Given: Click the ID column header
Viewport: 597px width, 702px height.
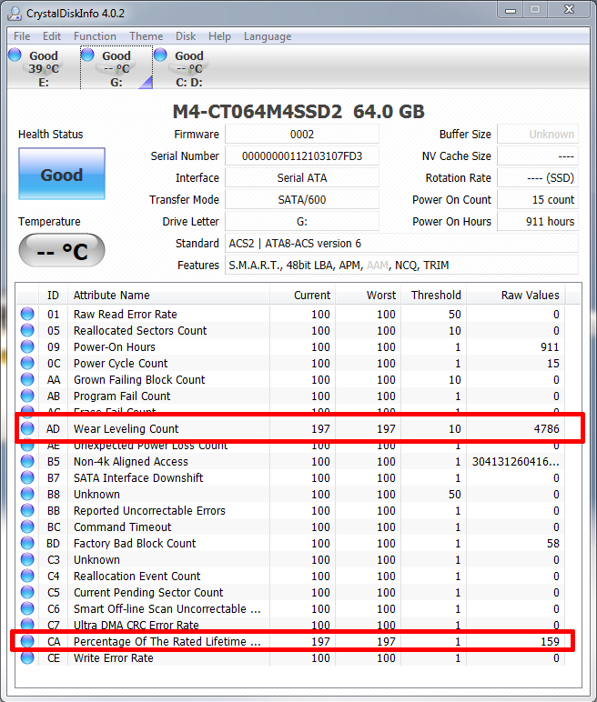Looking at the screenshot, I should pyautogui.click(x=53, y=296).
